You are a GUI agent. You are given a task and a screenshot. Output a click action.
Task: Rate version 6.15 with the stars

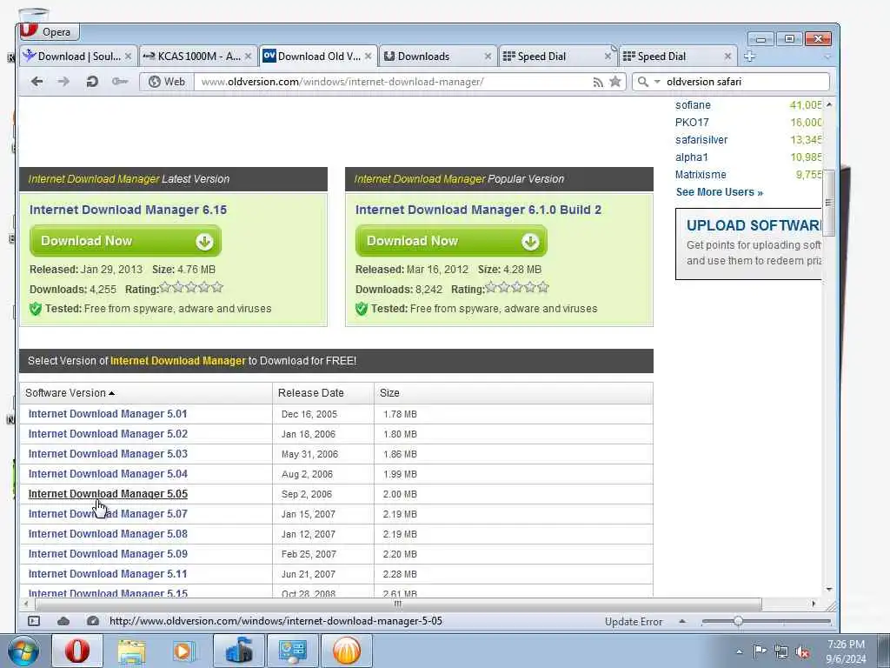(191, 287)
